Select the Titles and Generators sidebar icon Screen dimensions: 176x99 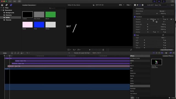(11, 5)
